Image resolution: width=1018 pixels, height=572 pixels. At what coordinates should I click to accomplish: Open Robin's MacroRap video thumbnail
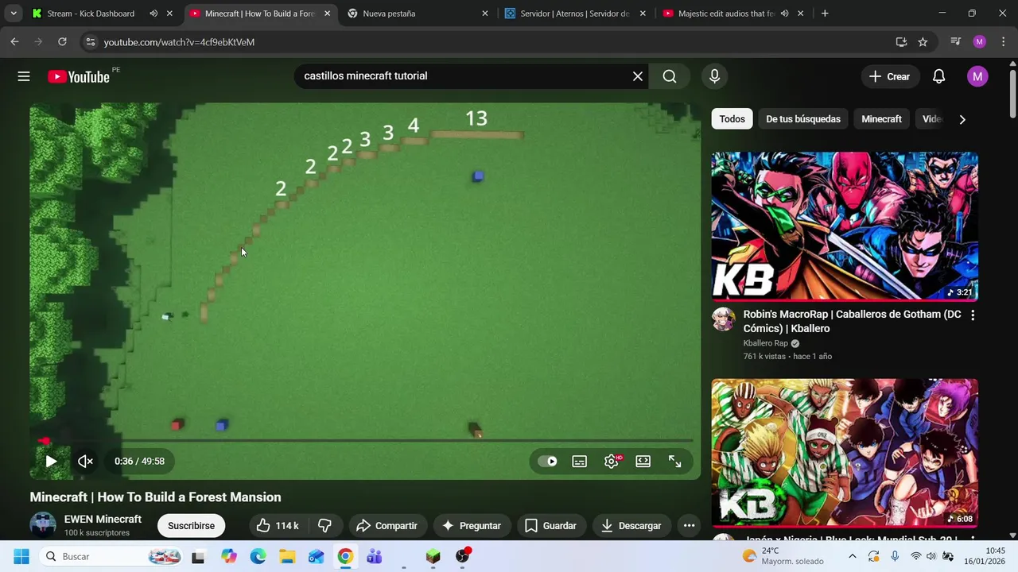coord(845,226)
